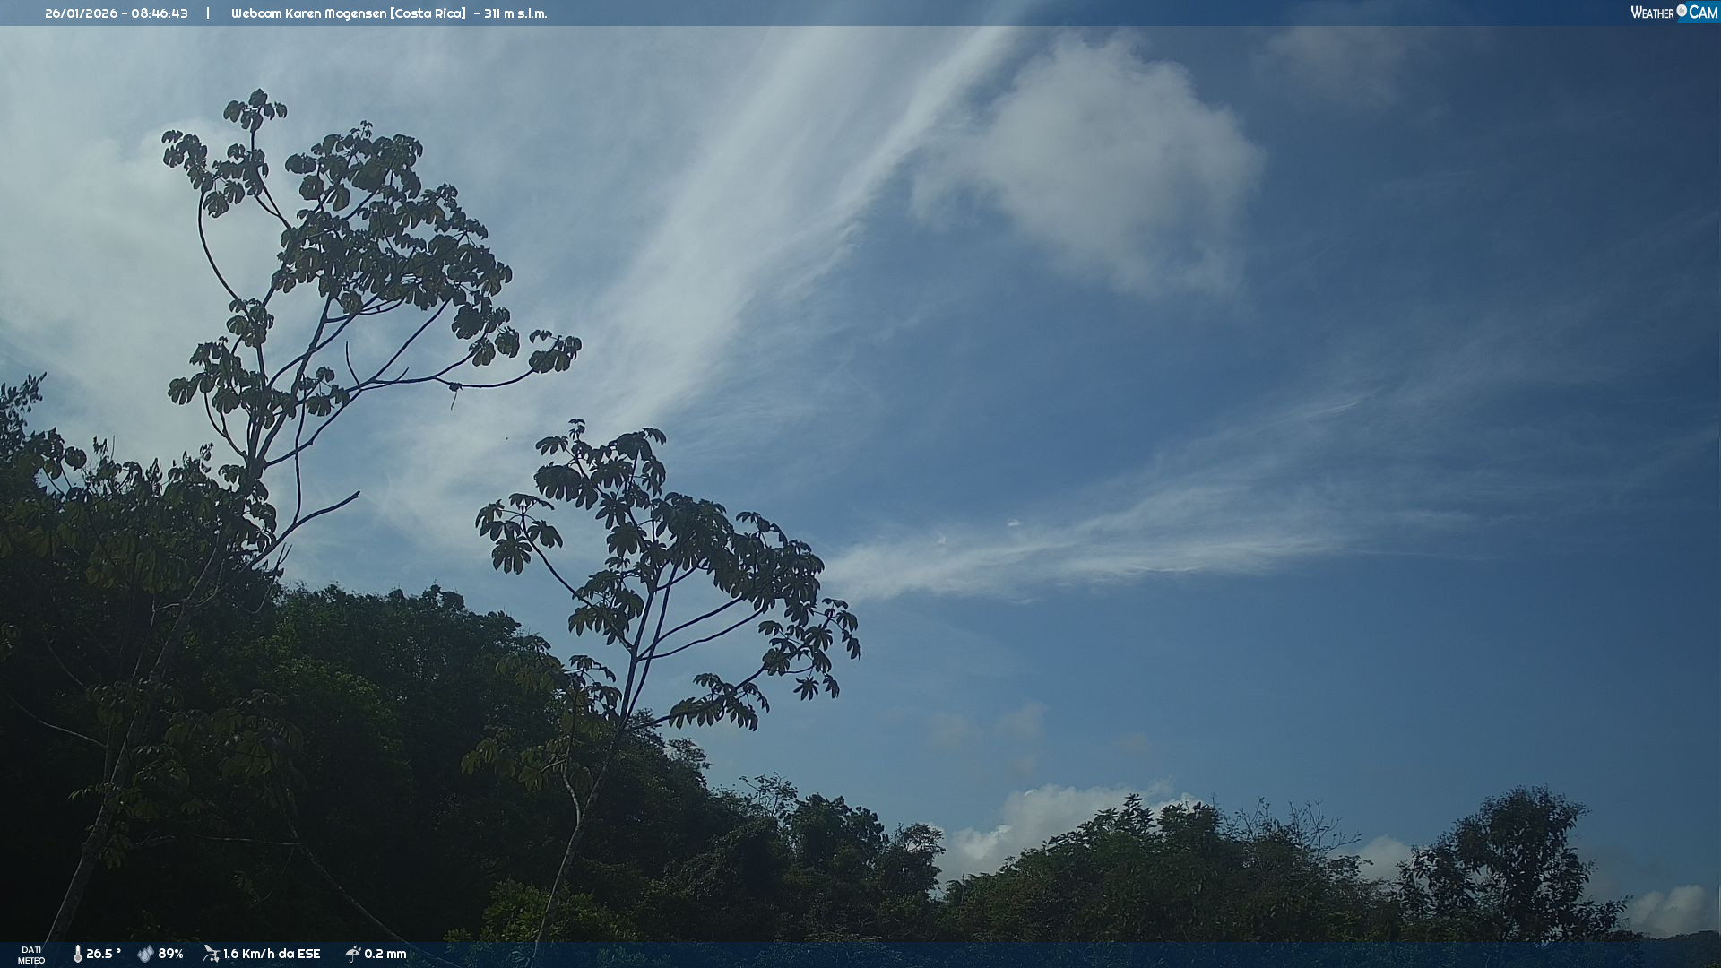Click the thermometer temperature icon

[x=77, y=954]
